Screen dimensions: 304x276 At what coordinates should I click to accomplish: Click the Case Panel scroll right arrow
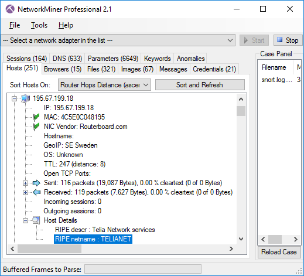(296, 239)
